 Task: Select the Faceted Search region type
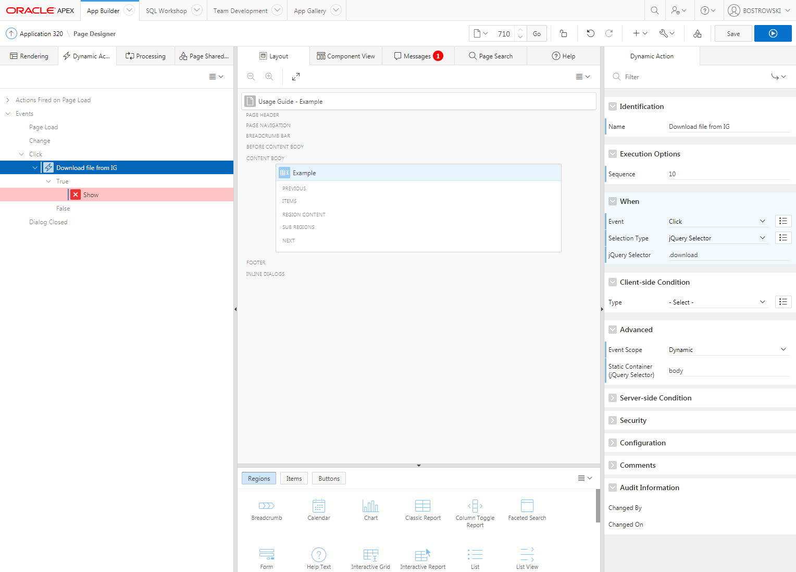tap(527, 509)
